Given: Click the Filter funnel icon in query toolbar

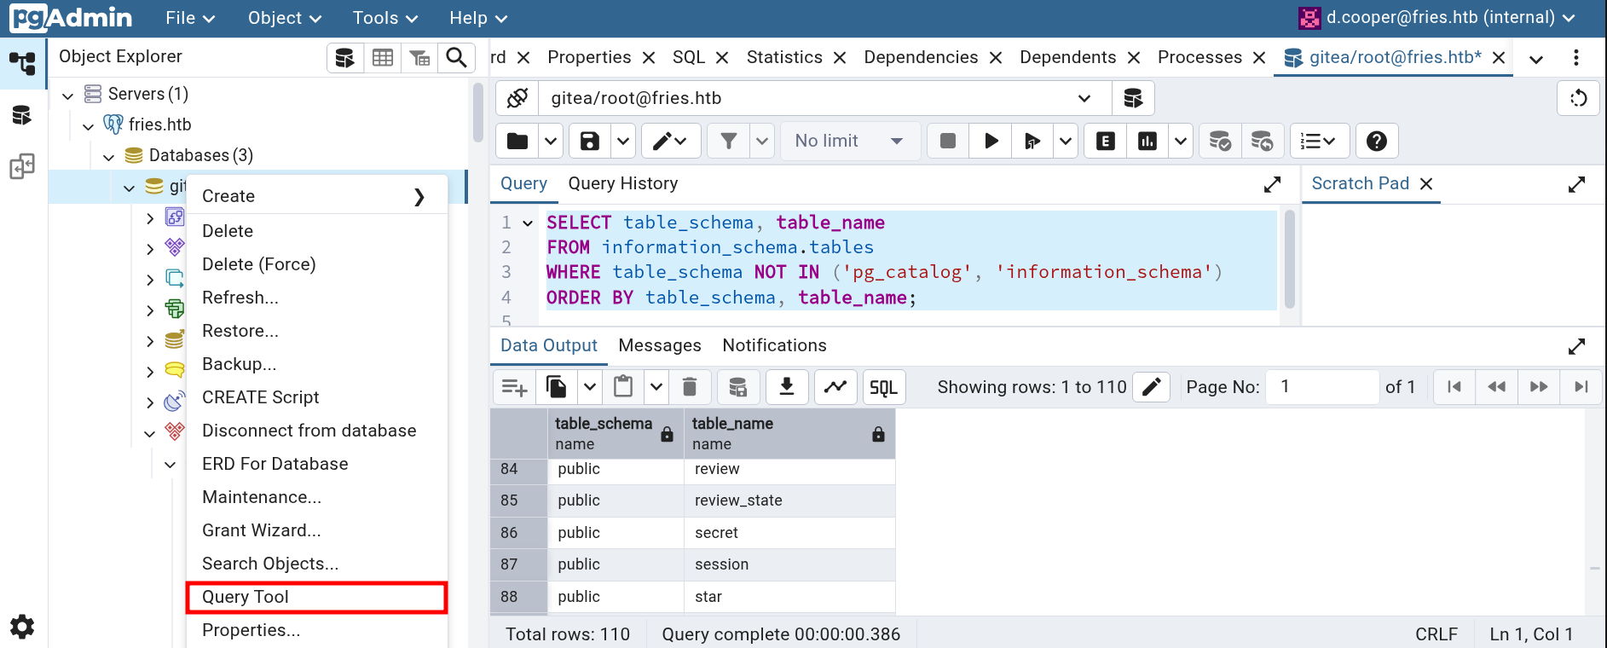Looking at the screenshot, I should coord(729,141).
